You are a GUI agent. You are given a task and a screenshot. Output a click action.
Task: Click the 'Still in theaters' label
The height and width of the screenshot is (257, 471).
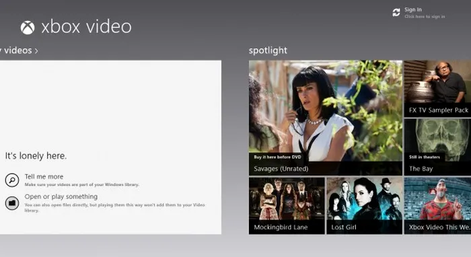[x=424, y=157]
